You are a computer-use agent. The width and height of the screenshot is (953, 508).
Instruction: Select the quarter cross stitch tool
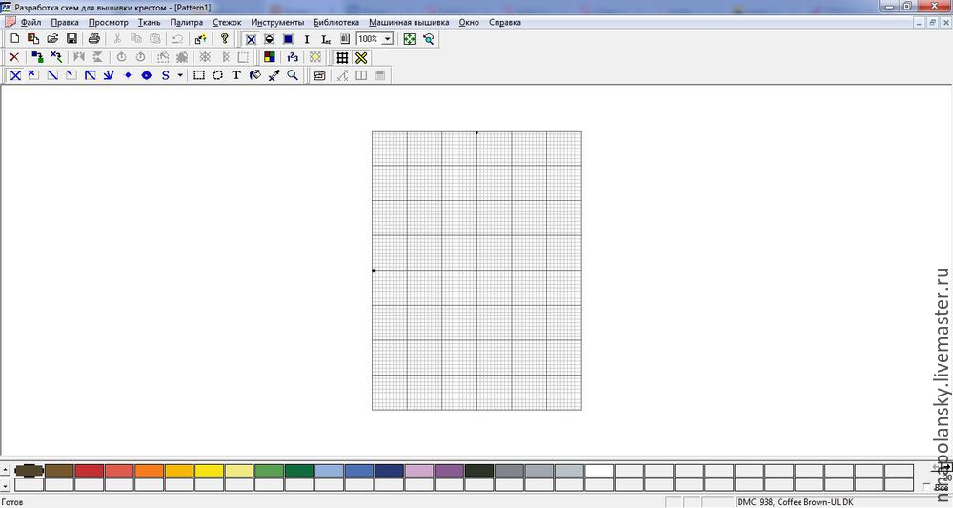coord(34,75)
